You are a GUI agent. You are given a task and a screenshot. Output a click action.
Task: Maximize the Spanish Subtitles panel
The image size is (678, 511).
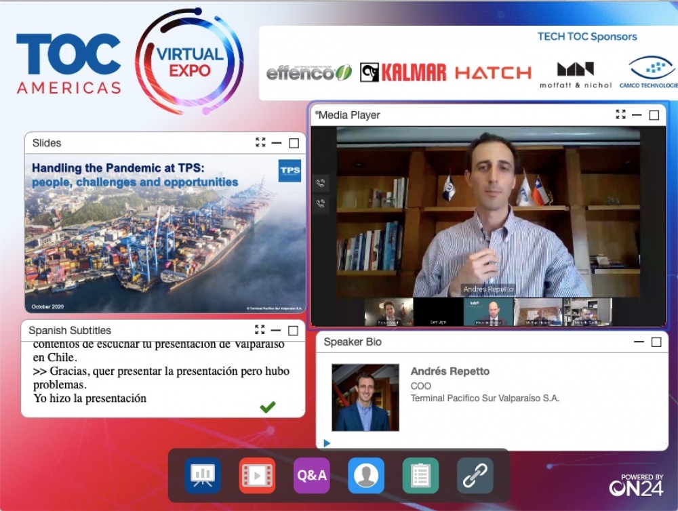(293, 331)
